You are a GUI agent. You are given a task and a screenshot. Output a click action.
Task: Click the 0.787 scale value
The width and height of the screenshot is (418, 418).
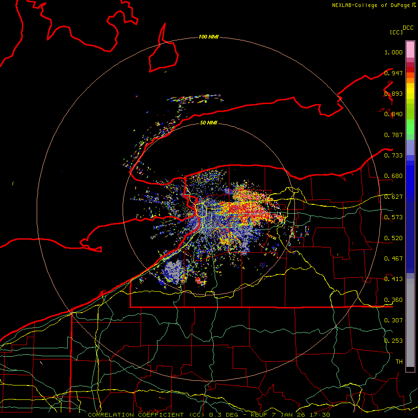[393, 135]
